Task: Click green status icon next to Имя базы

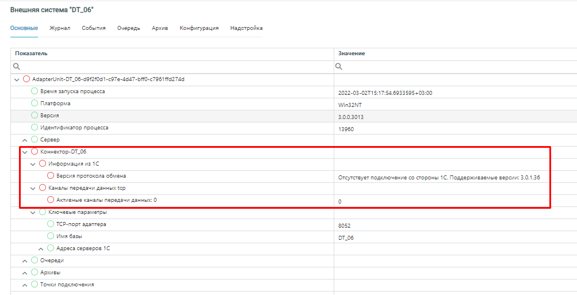Action: (51, 236)
